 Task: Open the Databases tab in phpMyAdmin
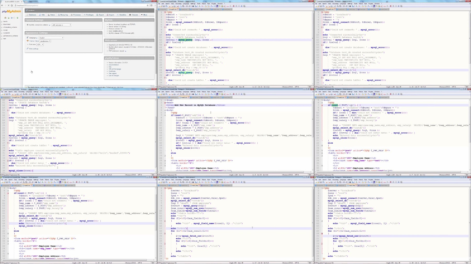[31, 15]
